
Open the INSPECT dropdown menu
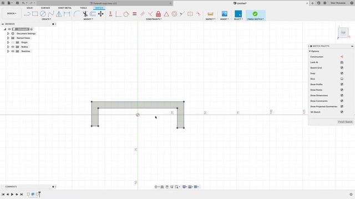coord(210,19)
